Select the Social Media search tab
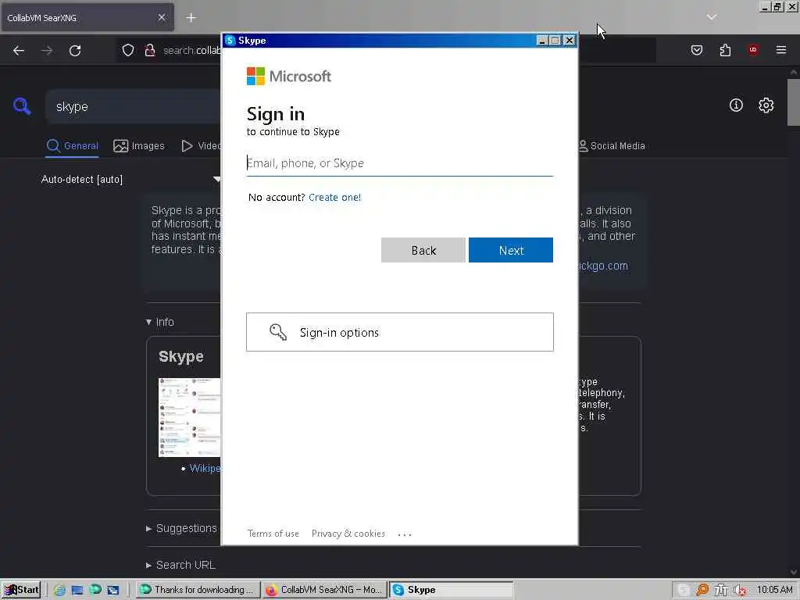Image resolution: width=800 pixels, height=600 pixels. [x=612, y=146]
